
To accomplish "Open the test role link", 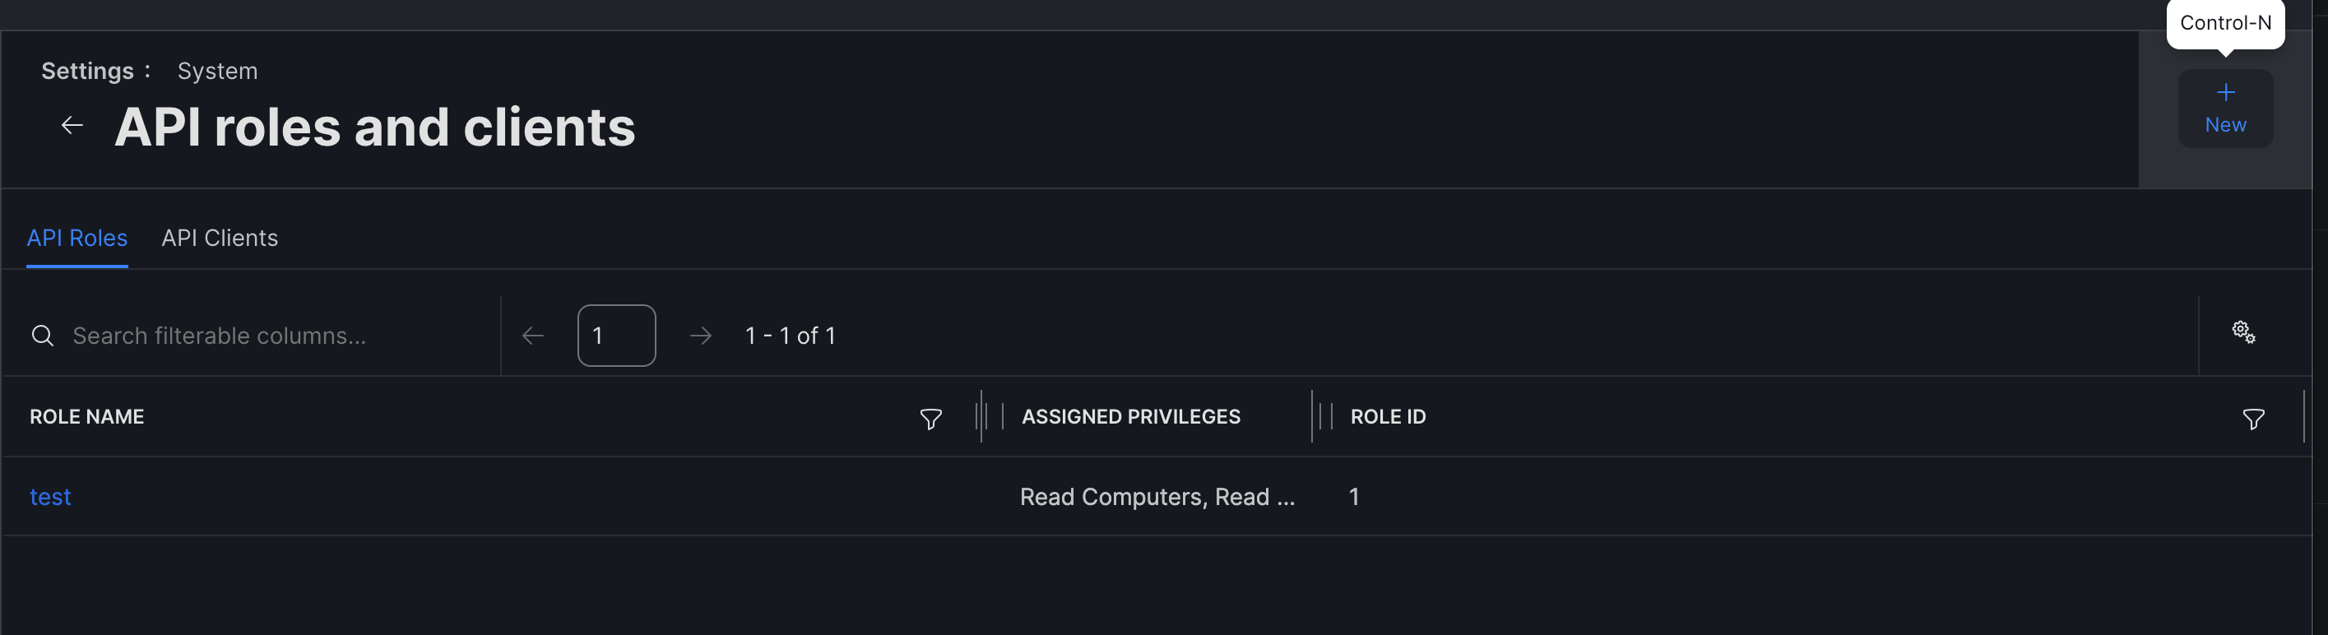I will 51,497.
